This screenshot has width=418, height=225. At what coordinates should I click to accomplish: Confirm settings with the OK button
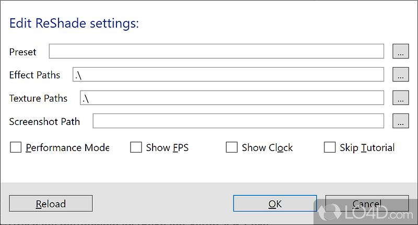[275, 204]
